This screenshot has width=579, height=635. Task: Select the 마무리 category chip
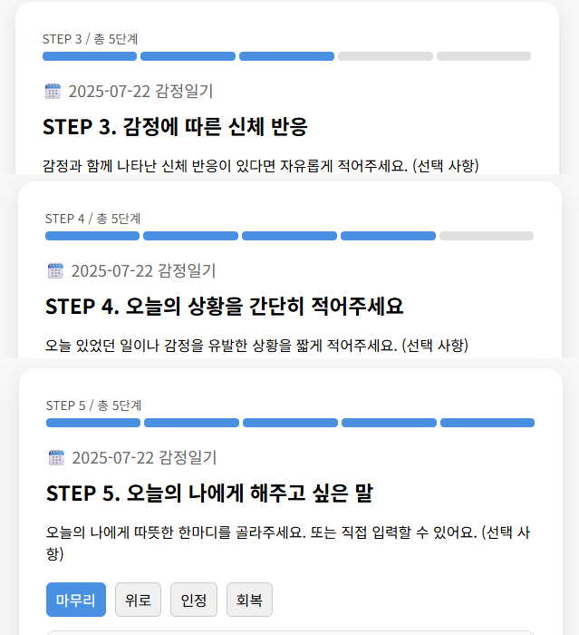point(76,600)
